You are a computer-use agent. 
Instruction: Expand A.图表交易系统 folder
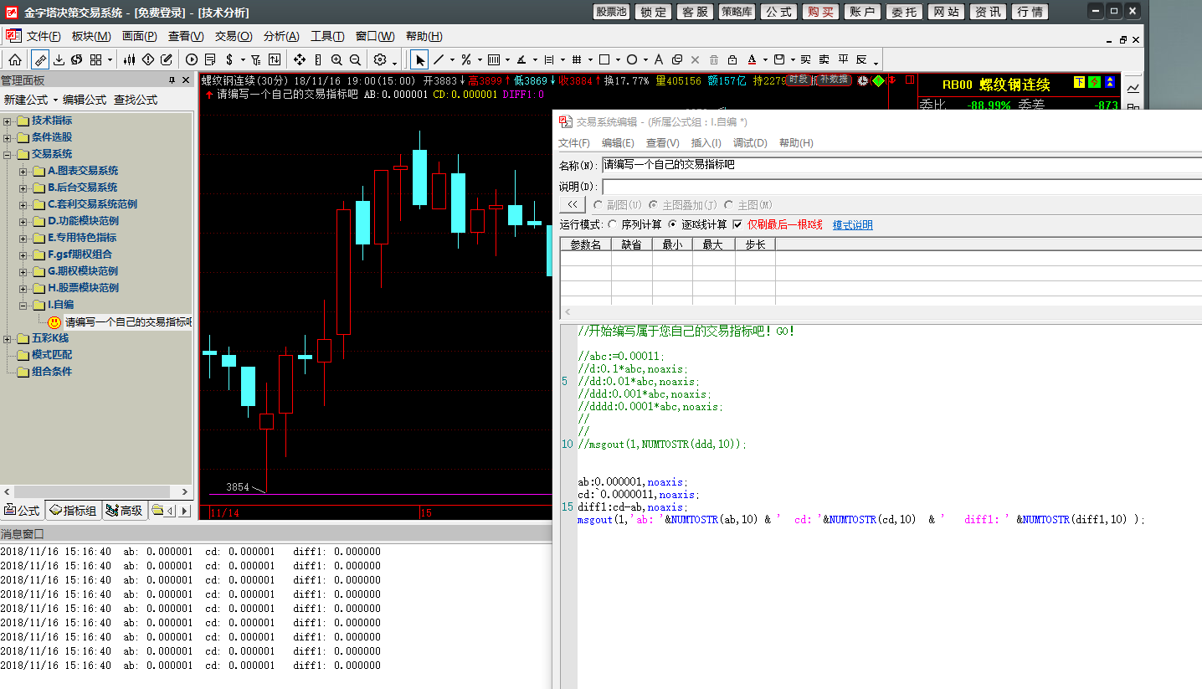(x=23, y=171)
